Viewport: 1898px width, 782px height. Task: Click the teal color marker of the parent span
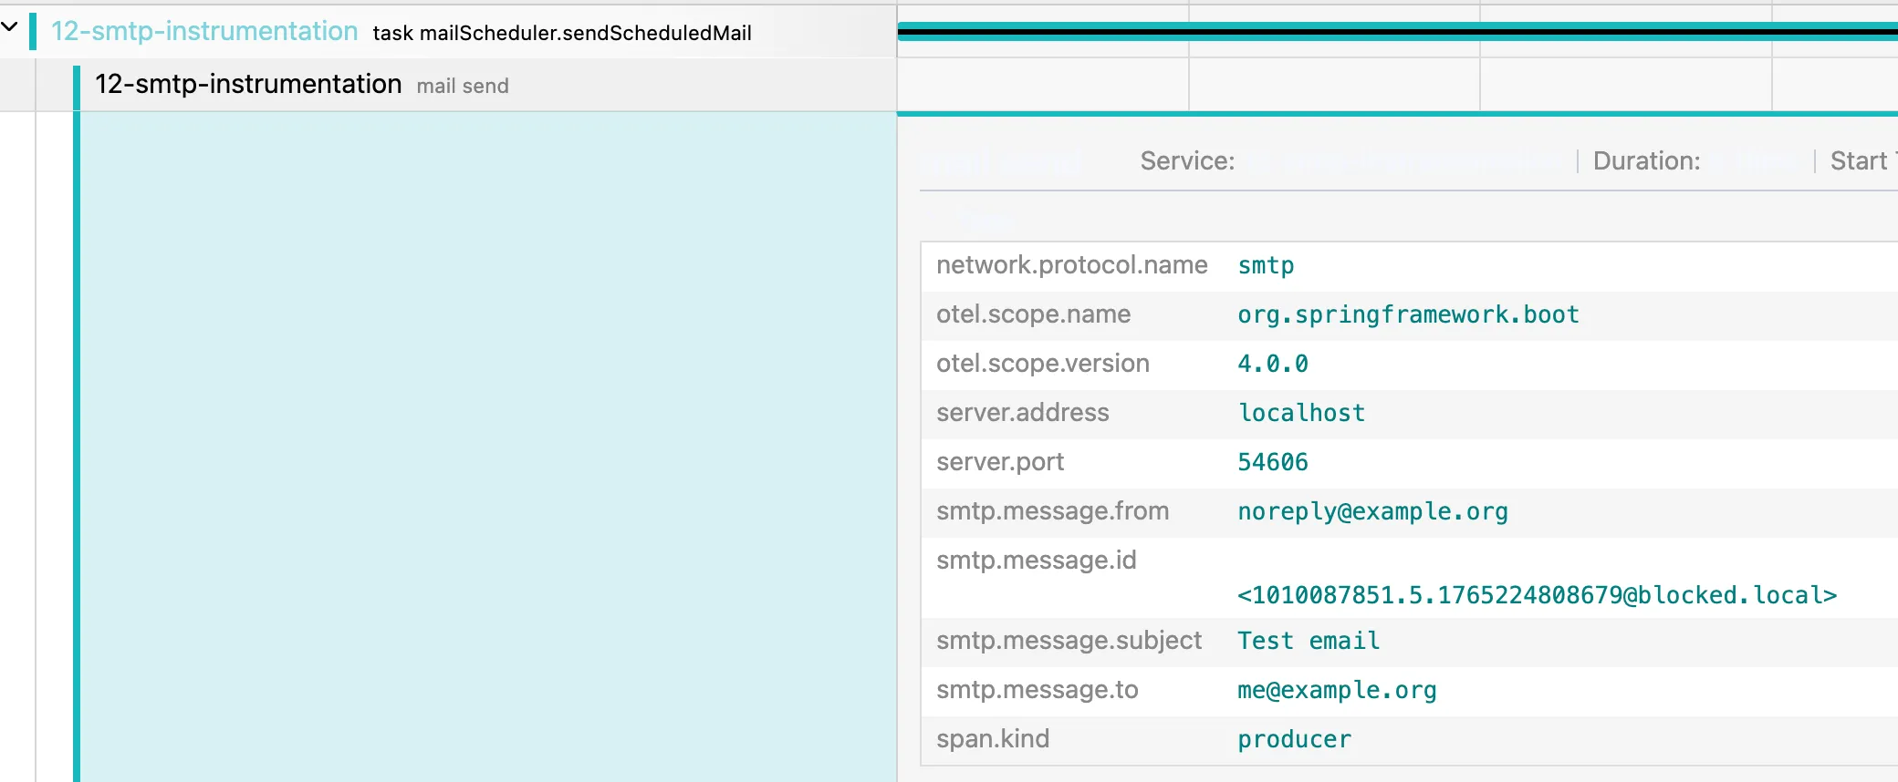coord(33,32)
